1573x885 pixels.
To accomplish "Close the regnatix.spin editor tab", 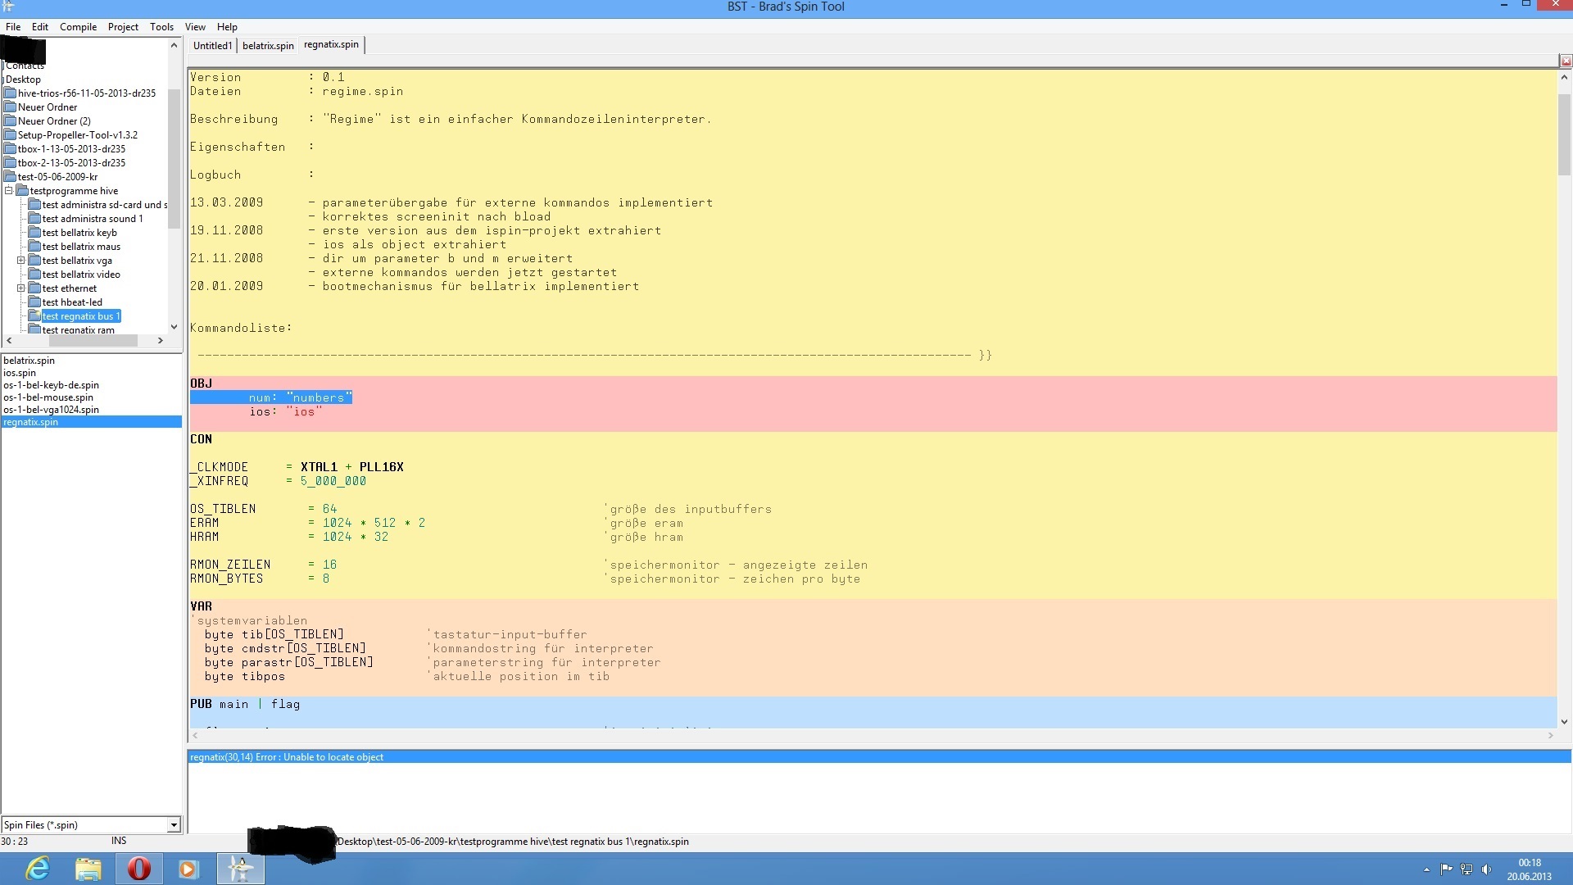I will (1565, 61).
